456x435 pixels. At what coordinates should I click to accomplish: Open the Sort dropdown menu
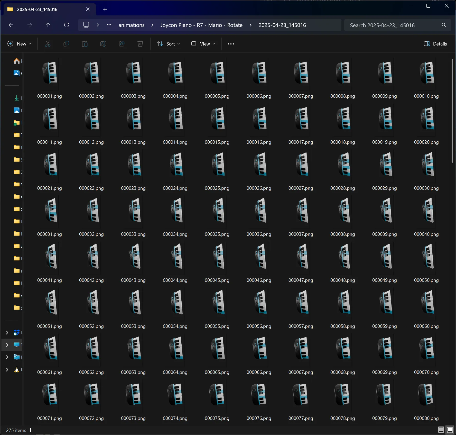[x=168, y=44]
